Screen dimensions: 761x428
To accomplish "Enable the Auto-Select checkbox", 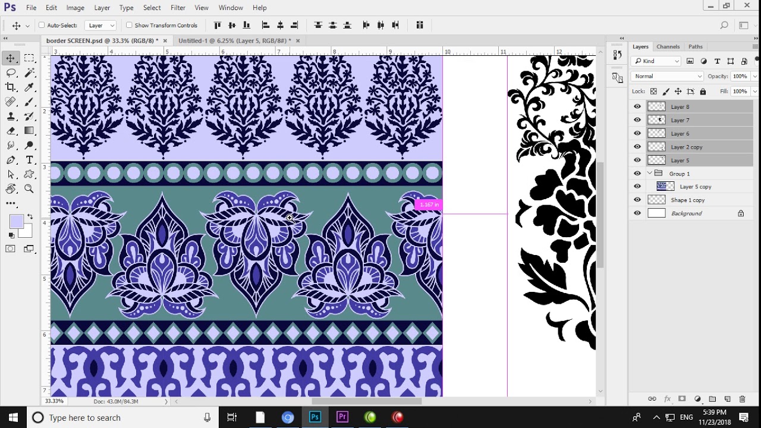I will pos(42,26).
